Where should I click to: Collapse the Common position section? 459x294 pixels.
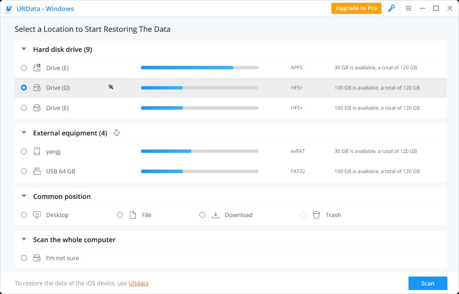(x=24, y=196)
